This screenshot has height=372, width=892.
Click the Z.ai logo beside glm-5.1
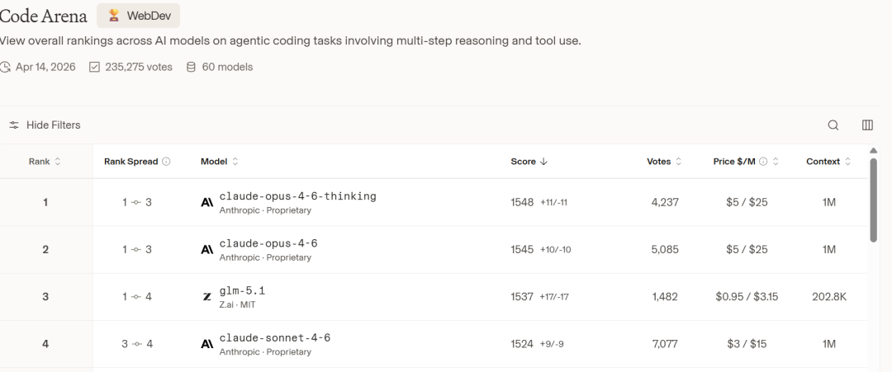(x=207, y=297)
